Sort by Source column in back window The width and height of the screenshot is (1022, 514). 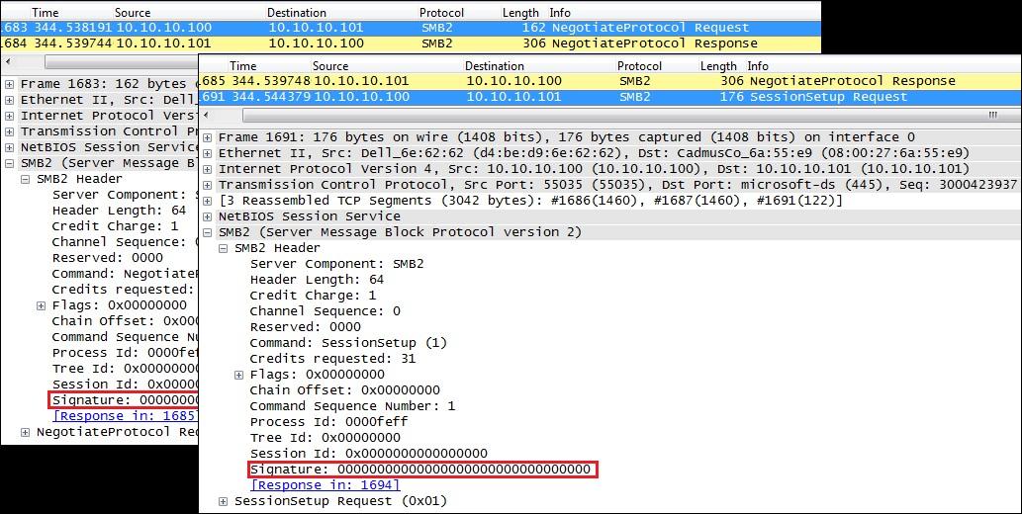[133, 13]
